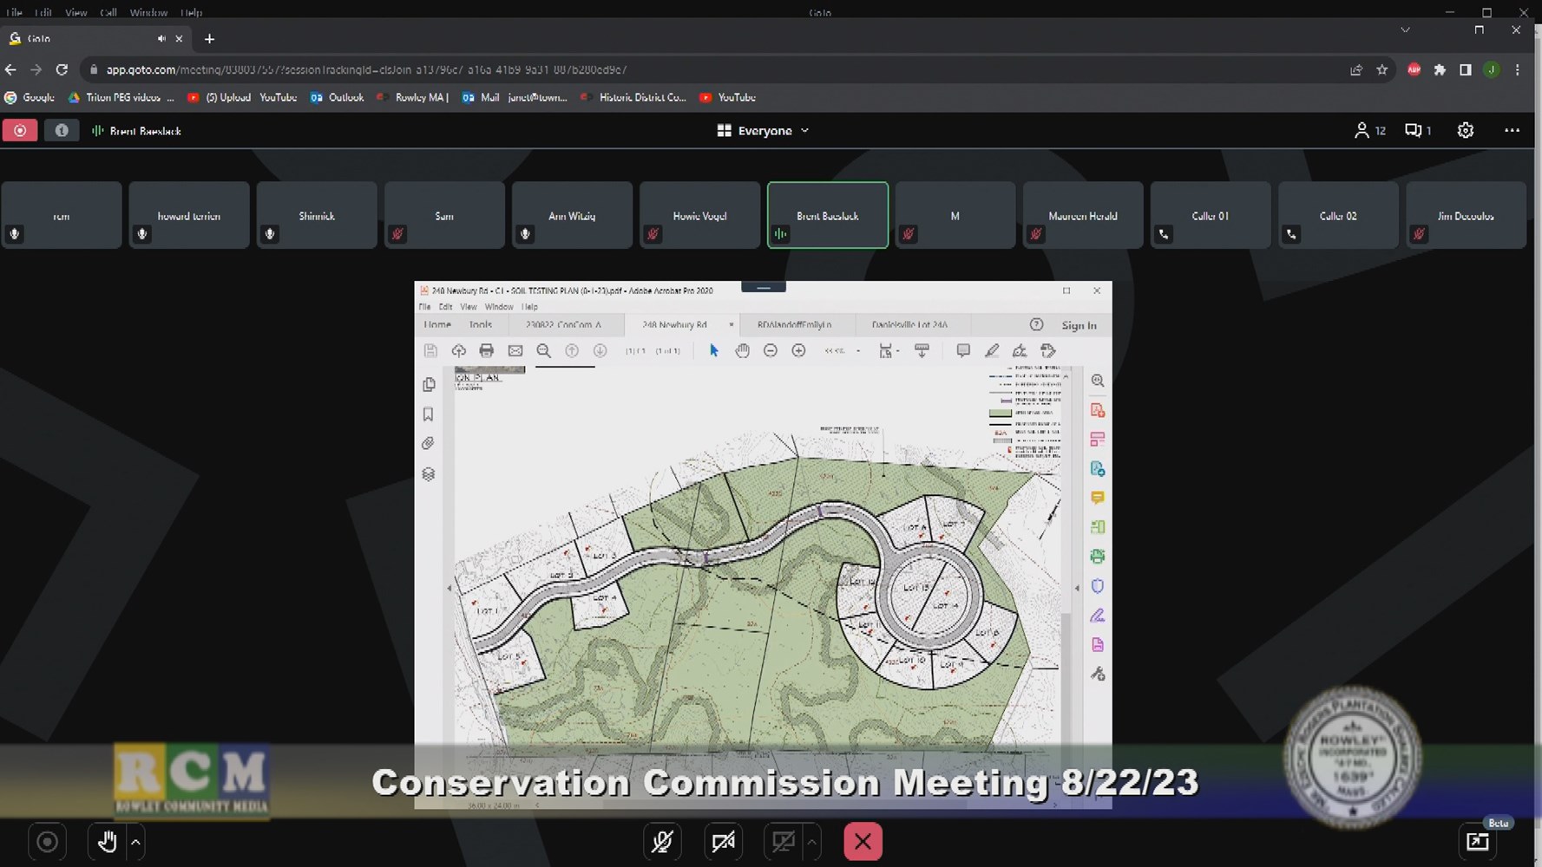
Task: Open Acrobat page thumbnails panel icon
Action: click(x=429, y=384)
